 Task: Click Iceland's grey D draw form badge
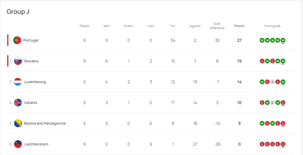pos(273,103)
